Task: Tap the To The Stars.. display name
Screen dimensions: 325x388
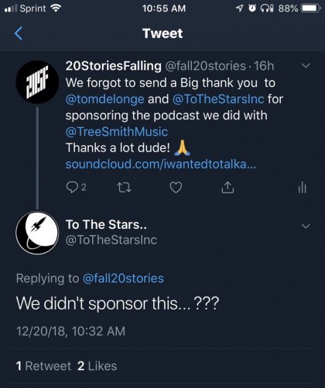Action: [106, 224]
